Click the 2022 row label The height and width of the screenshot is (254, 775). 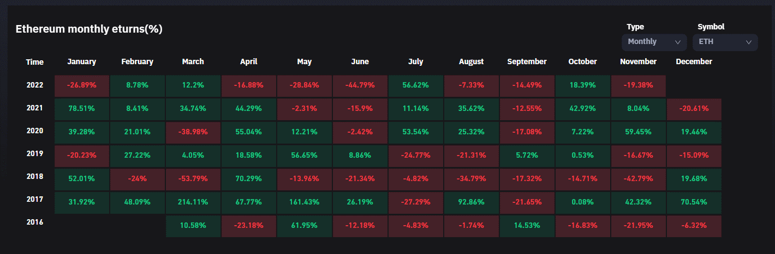coord(35,85)
